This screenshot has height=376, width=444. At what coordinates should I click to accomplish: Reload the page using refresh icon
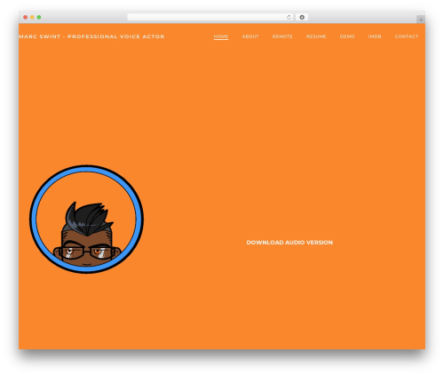[289, 17]
